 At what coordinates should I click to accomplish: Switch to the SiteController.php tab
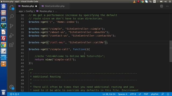(55, 6)
